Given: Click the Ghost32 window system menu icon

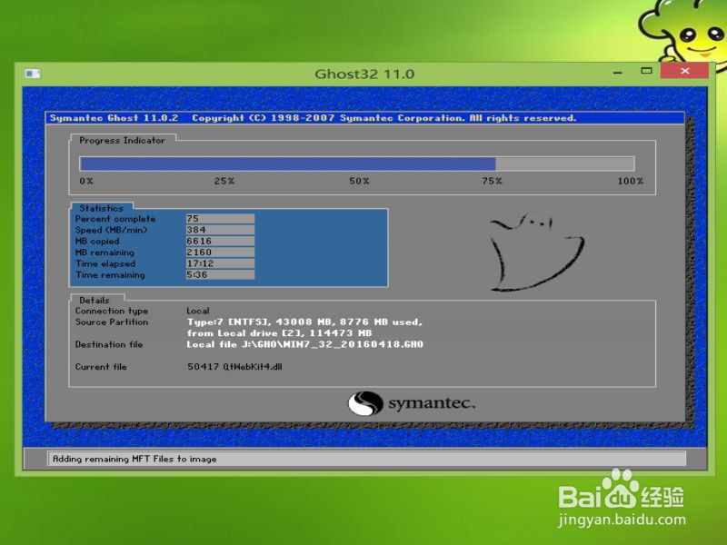Looking at the screenshot, I should coord(33,74).
